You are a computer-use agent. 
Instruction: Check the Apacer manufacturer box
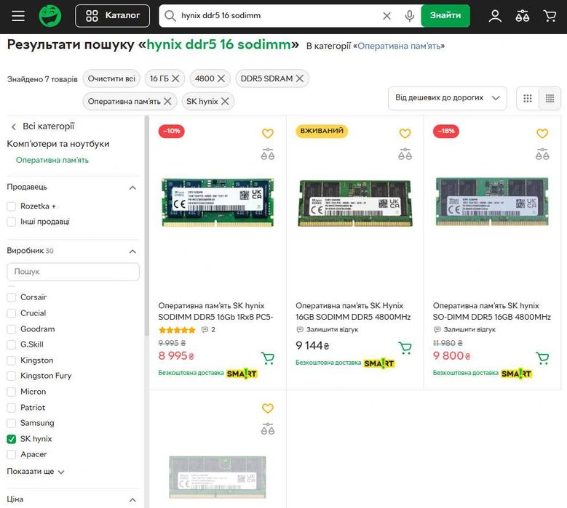pos(12,454)
